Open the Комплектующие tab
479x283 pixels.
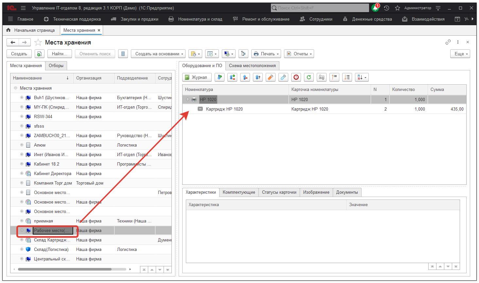(x=239, y=192)
